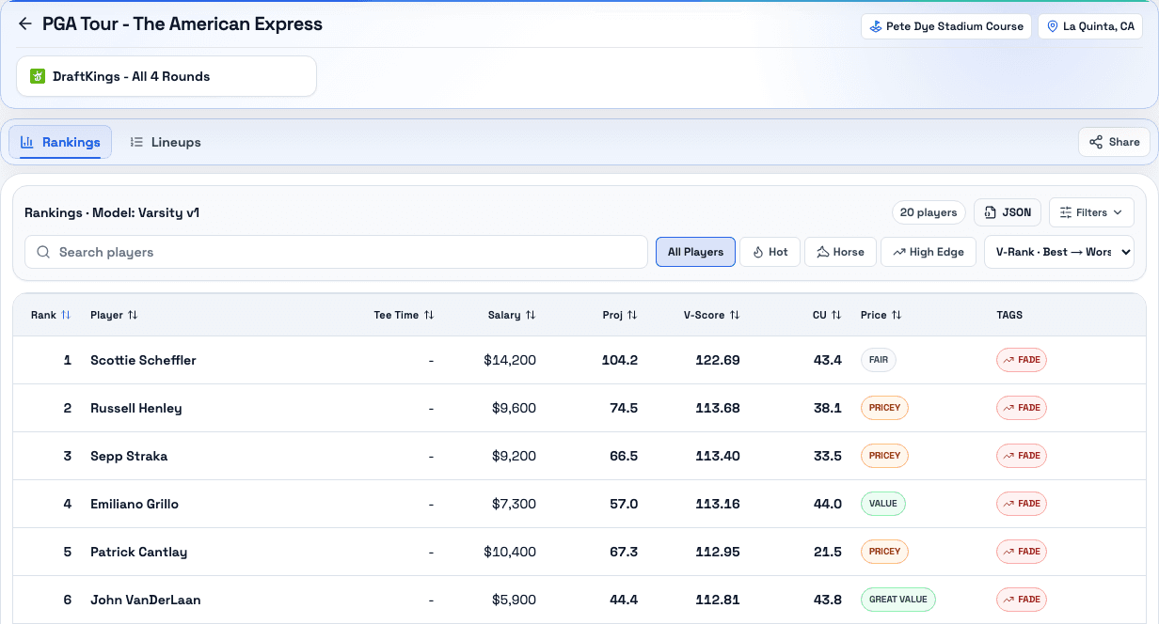Click the PRICEY badge for Patrick Cantlay
Screen dimensions: 1159x624
point(884,552)
